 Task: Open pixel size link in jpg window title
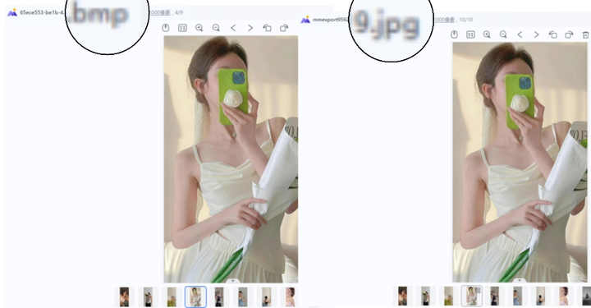(x=445, y=20)
